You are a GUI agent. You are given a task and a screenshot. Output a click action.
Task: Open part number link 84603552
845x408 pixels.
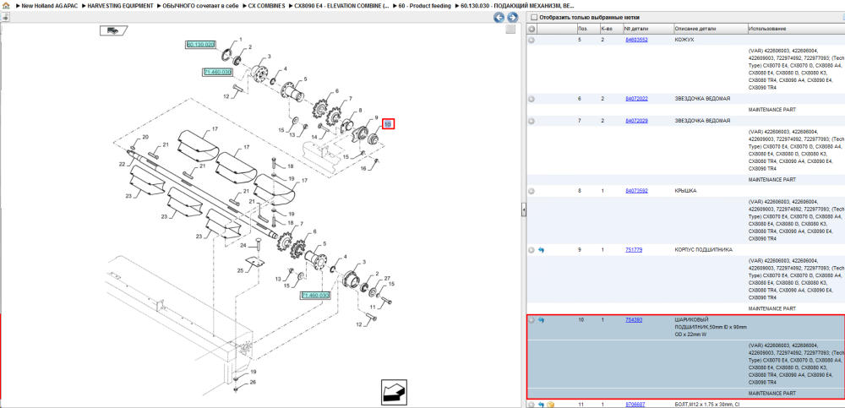coord(636,40)
